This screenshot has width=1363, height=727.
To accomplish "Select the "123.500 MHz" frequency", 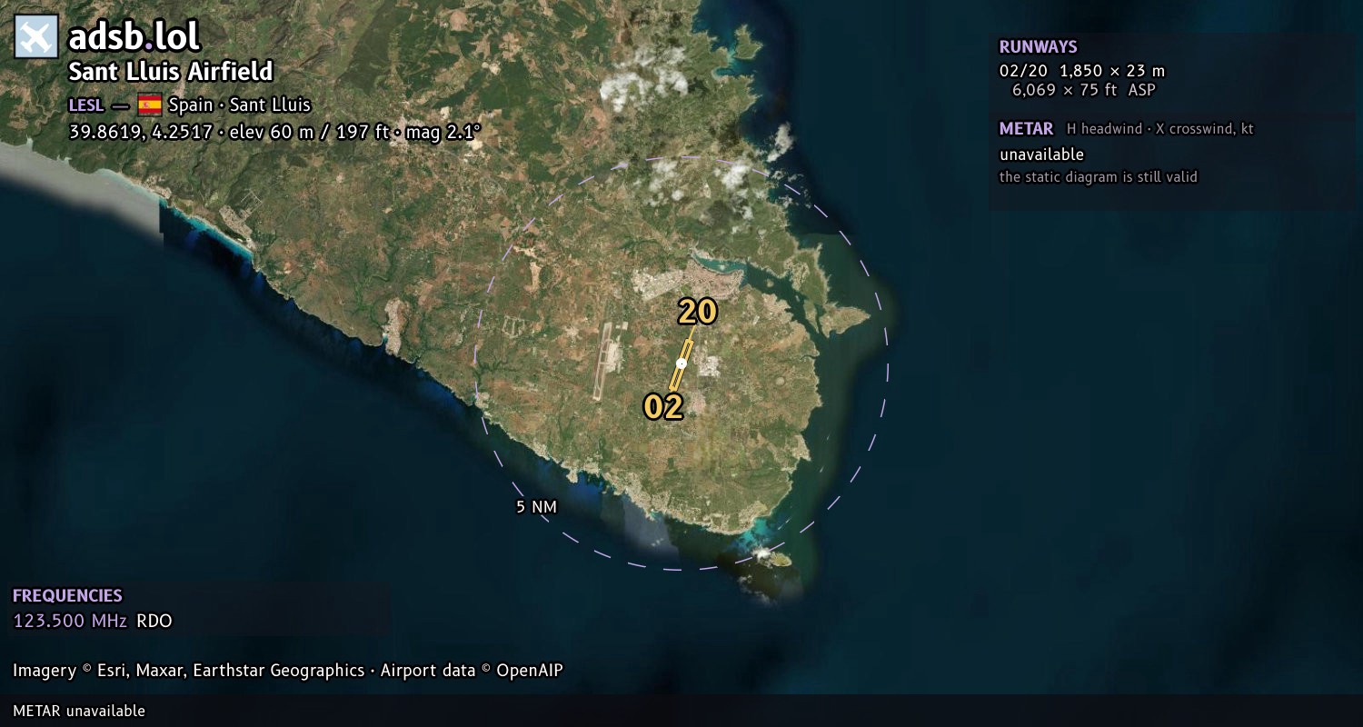I will tap(70, 622).
